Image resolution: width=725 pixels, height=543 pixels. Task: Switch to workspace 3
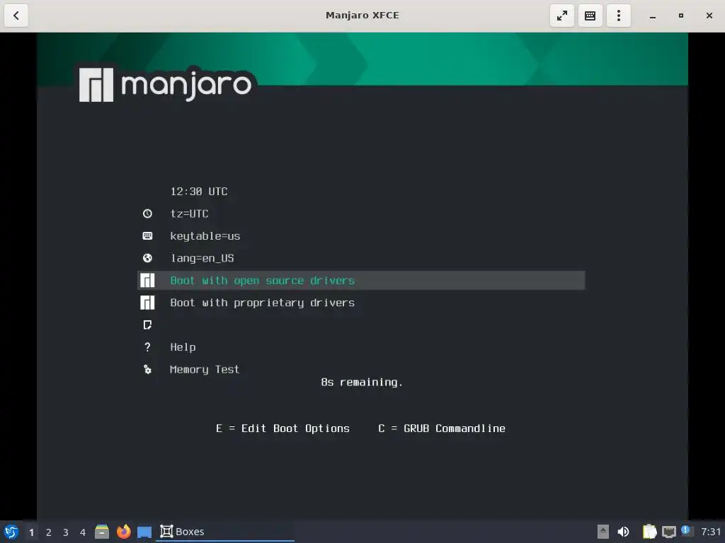66,532
